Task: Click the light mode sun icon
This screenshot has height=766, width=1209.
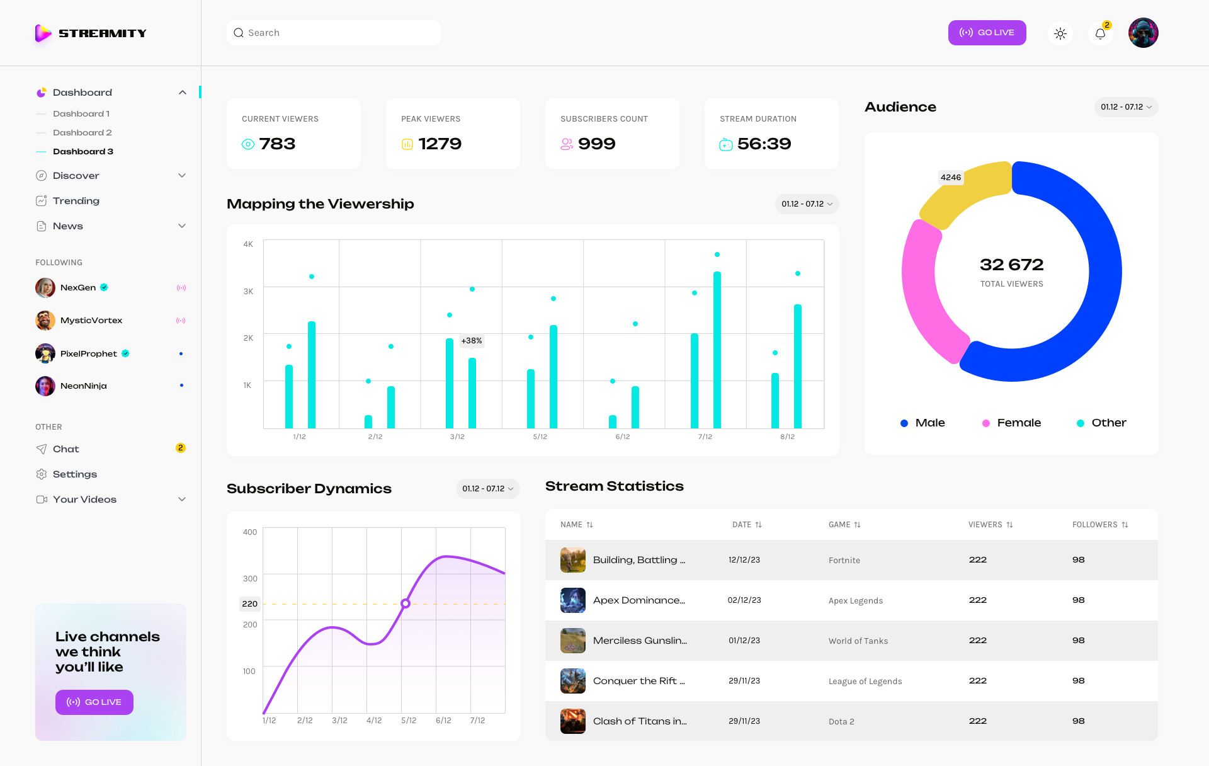Action: pyautogui.click(x=1060, y=33)
